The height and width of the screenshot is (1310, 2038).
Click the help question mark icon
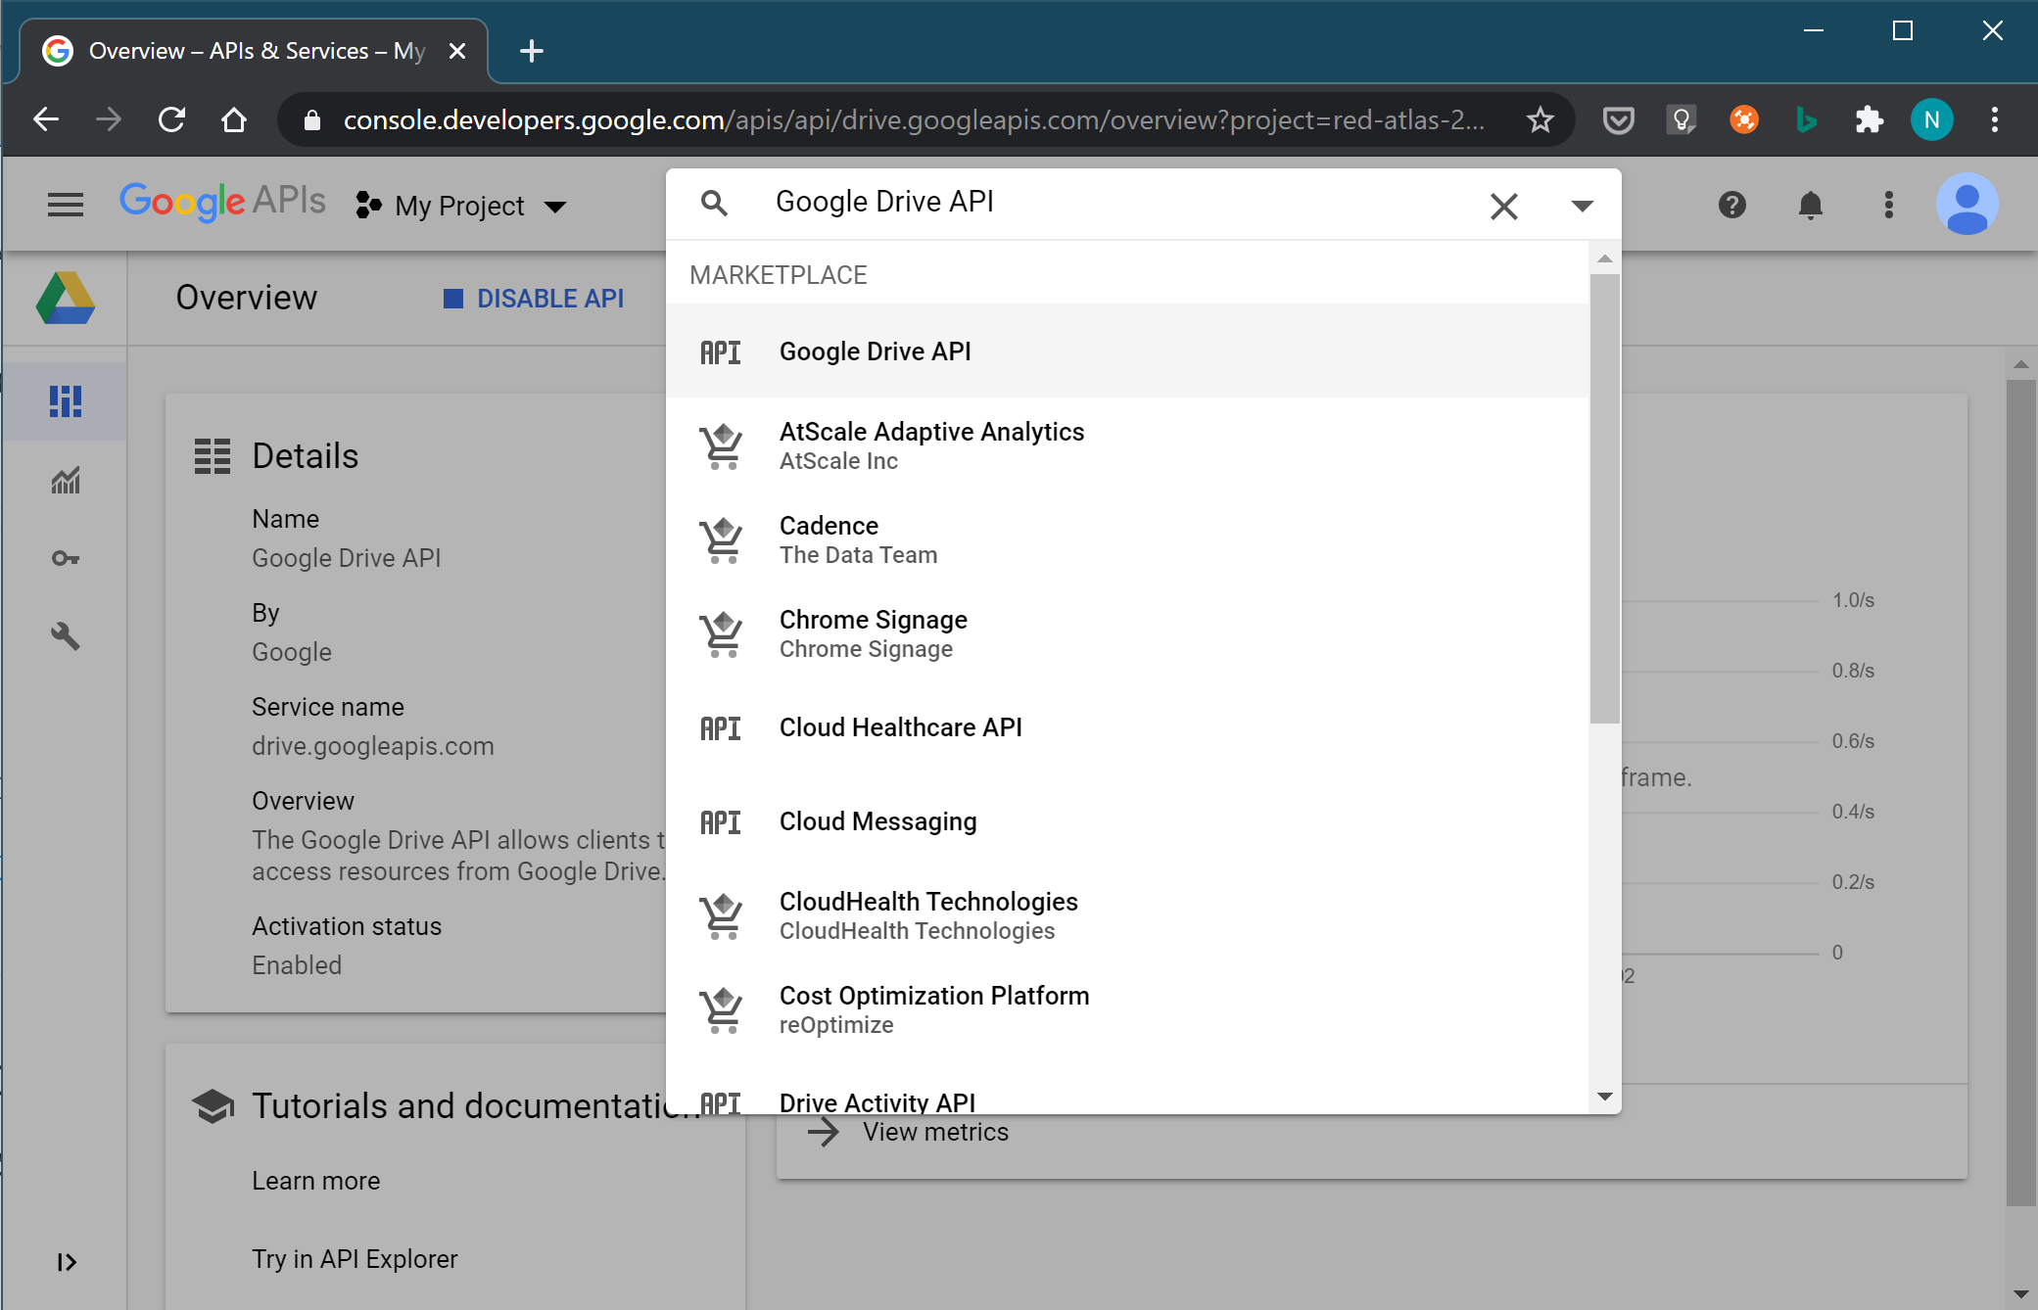click(x=1731, y=205)
